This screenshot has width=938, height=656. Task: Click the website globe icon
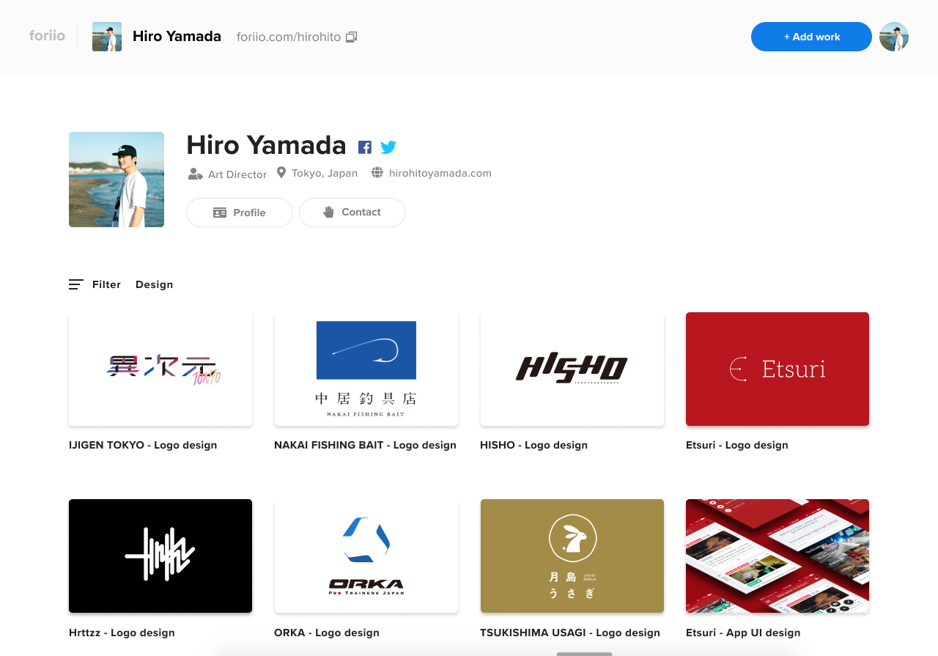coord(377,173)
